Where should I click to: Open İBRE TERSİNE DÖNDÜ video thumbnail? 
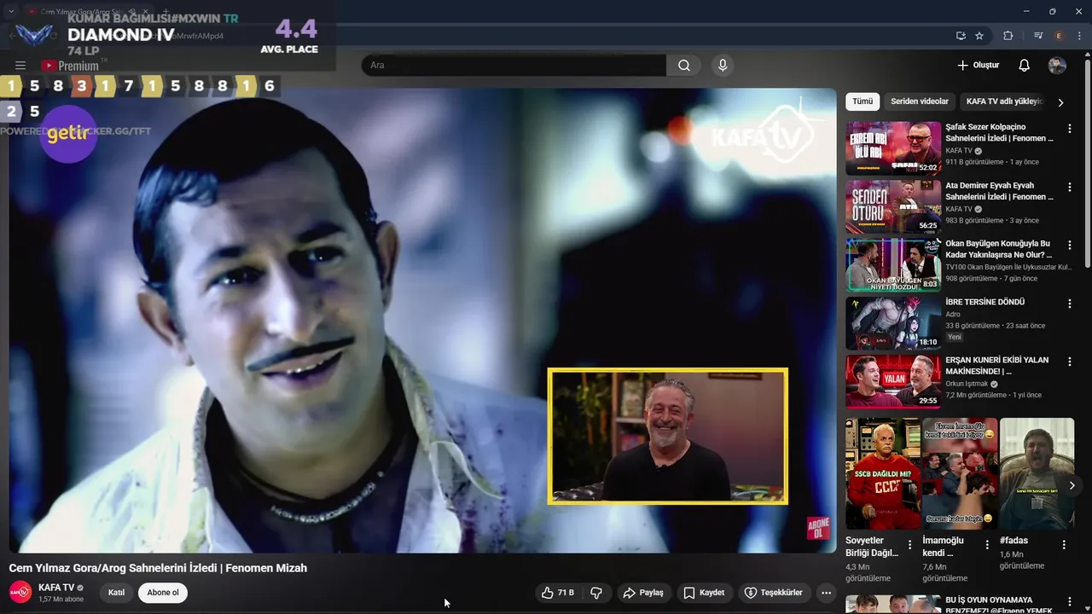[893, 322]
